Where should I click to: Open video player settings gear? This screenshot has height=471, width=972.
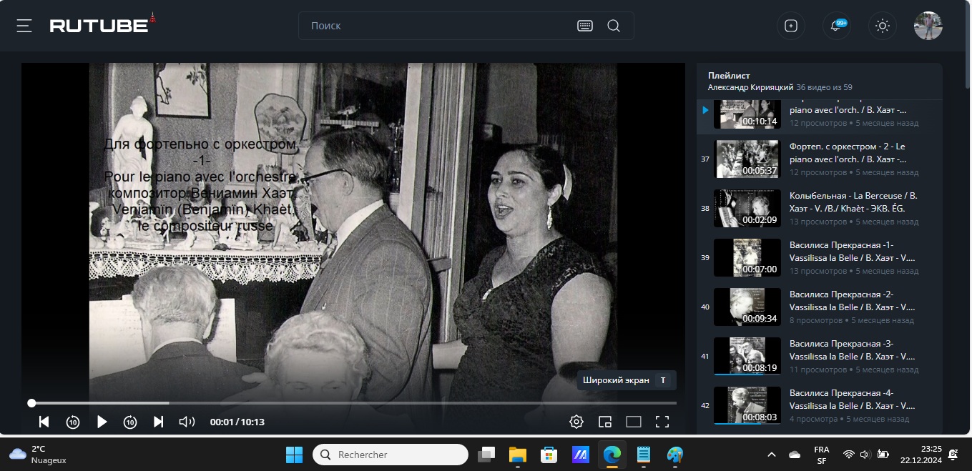(x=576, y=422)
